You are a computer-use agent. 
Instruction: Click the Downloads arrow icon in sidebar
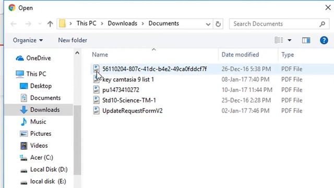pos(23,110)
